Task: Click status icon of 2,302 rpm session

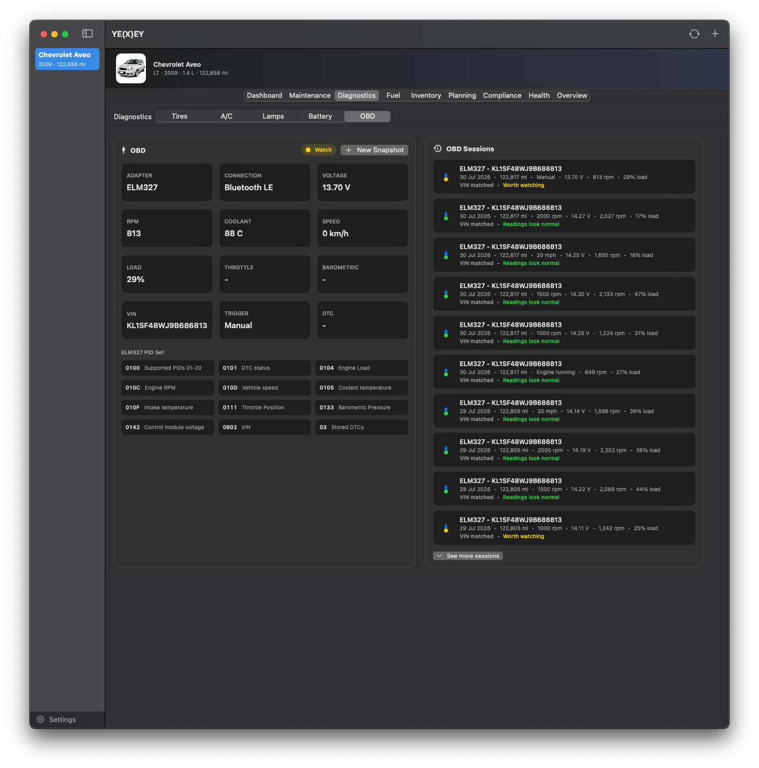Action: click(x=446, y=450)
